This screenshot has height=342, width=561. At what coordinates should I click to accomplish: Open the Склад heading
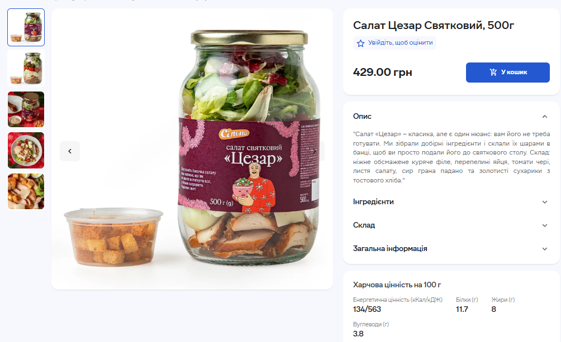[364, 225]
